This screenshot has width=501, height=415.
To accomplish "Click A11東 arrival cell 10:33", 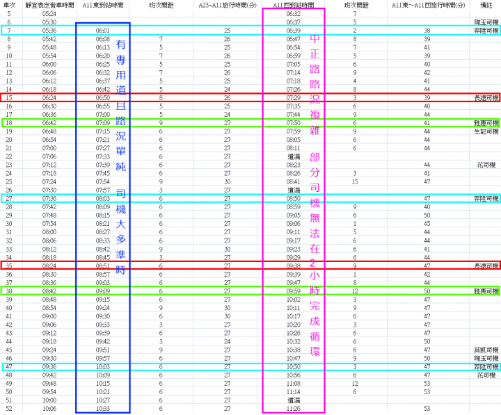I will pyautogui.click(x=102, y=409).
